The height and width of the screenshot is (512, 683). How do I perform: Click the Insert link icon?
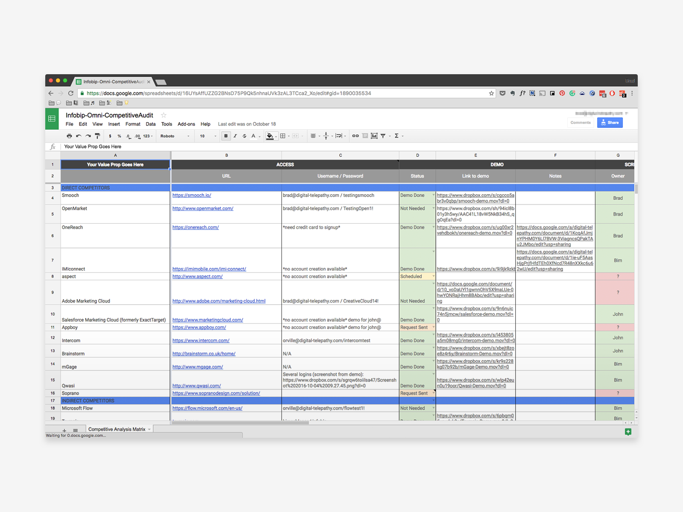click(x=355, y=136)
